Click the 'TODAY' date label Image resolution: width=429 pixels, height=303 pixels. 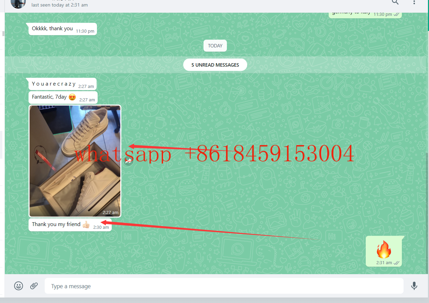click(215, 46)
